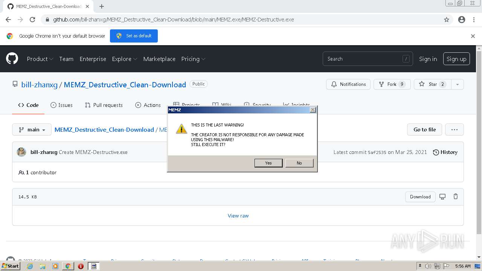
Task: Open the commit hash 5af2535 link
Action: pyautogui.click(x=377, y=152)
